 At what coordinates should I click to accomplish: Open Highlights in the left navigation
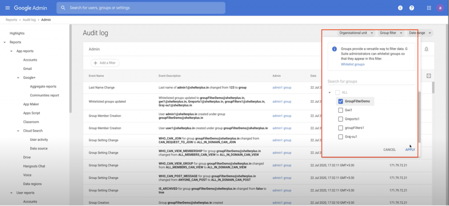(17, 33)
